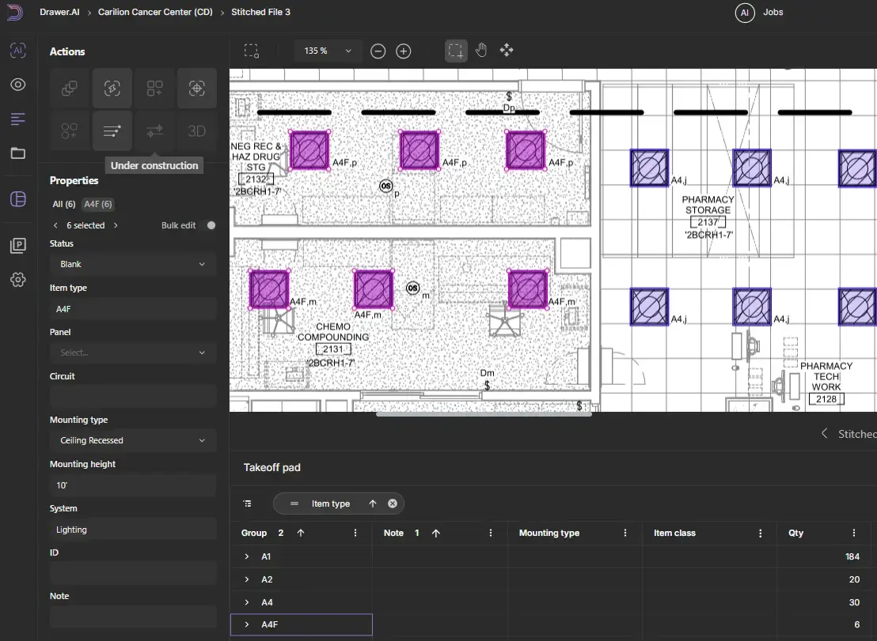Click the add circles group action icon
Viewport: 877px width, 641px height.
point(70,131)
